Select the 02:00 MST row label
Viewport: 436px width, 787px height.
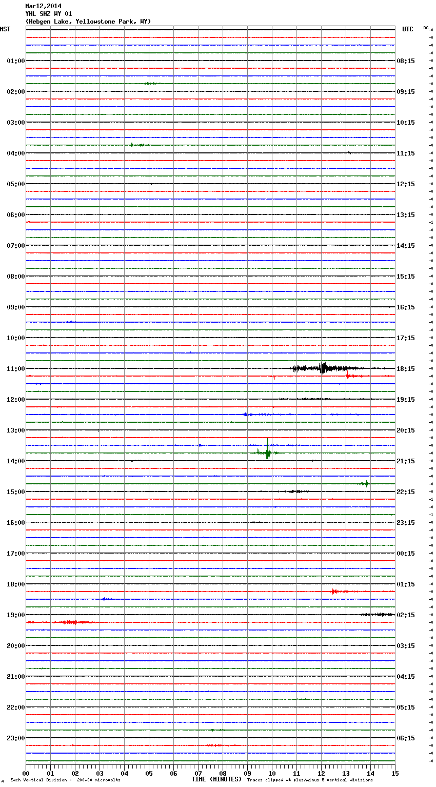(16, 92)
